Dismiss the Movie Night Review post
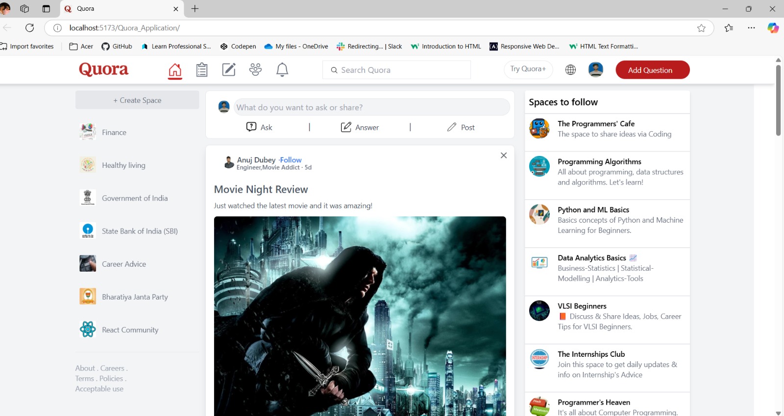 (504, 155)
